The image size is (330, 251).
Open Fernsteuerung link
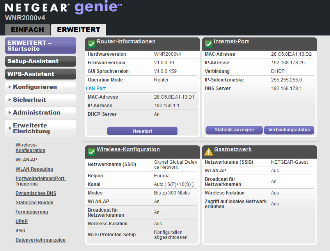coord(32,212)
